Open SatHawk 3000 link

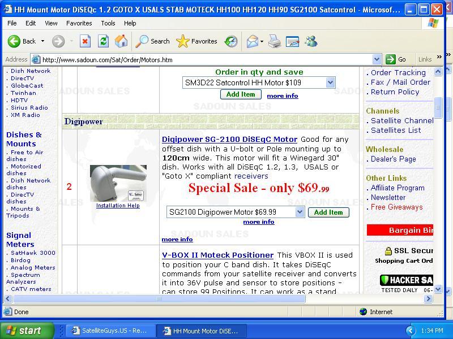coord(33,253)
